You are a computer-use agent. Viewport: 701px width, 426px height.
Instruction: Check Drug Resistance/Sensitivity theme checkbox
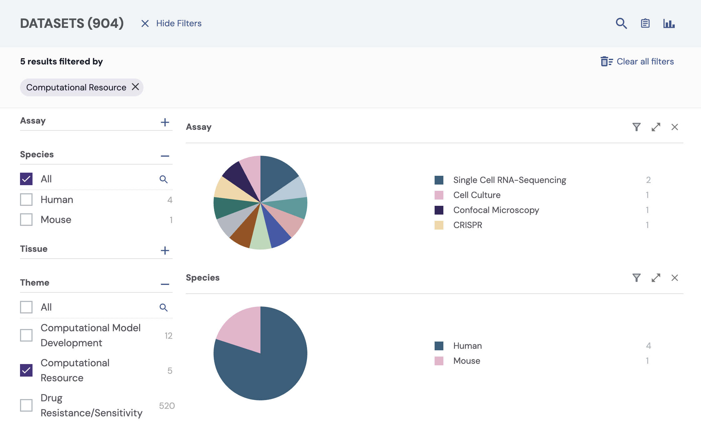(26, 405)
